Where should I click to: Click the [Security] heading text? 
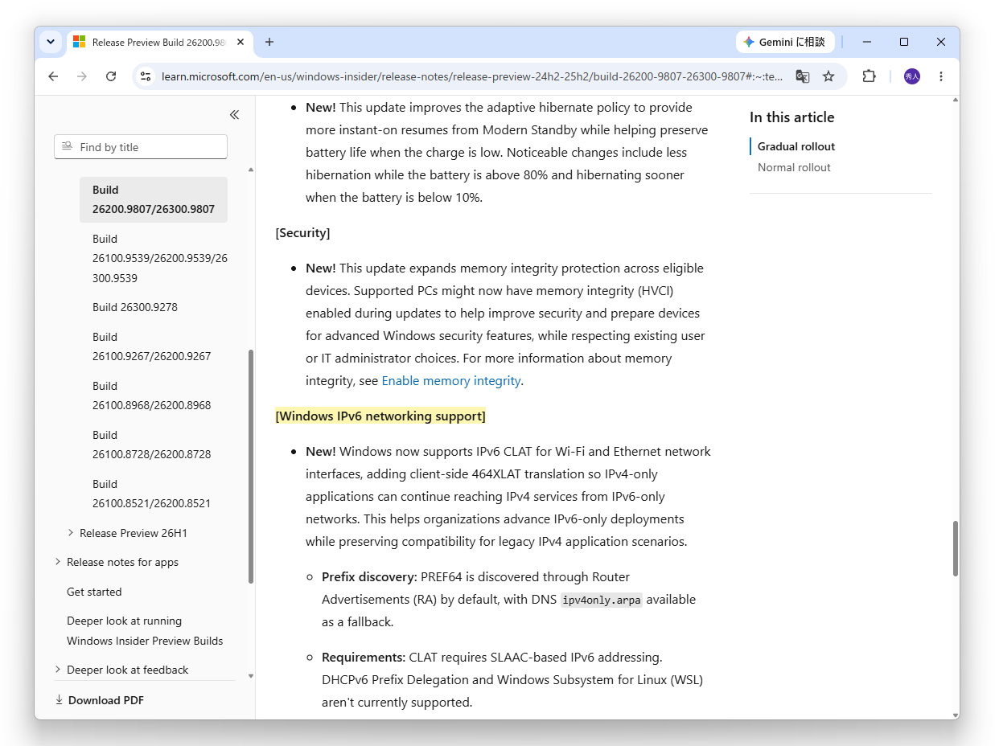click(x=302, y=233)
